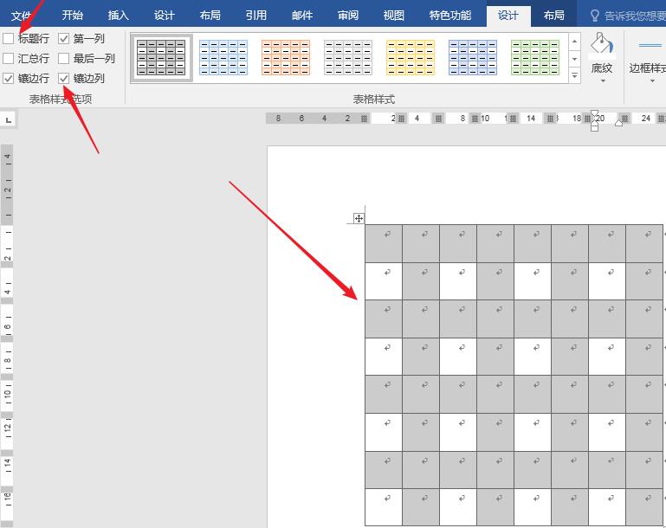Open the 特色功能 ribbon tab
Image resolution: width=666 pixels, height=528 pixels.
click(x=449, y=16)
